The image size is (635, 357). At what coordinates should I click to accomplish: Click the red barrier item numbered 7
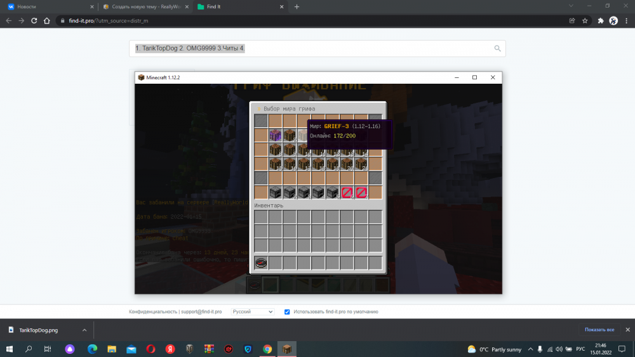361,192
